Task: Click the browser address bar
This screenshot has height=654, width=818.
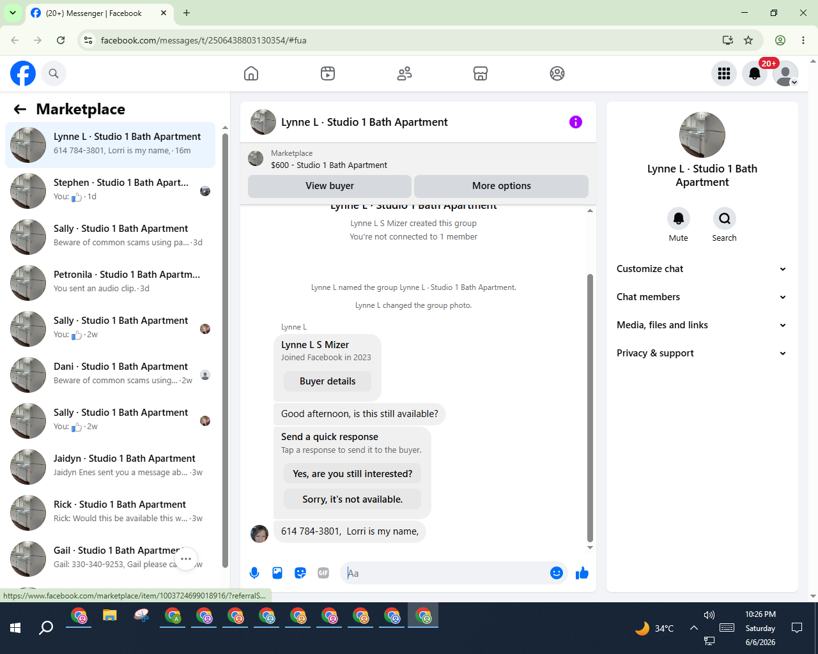Action: click(409, 40)
